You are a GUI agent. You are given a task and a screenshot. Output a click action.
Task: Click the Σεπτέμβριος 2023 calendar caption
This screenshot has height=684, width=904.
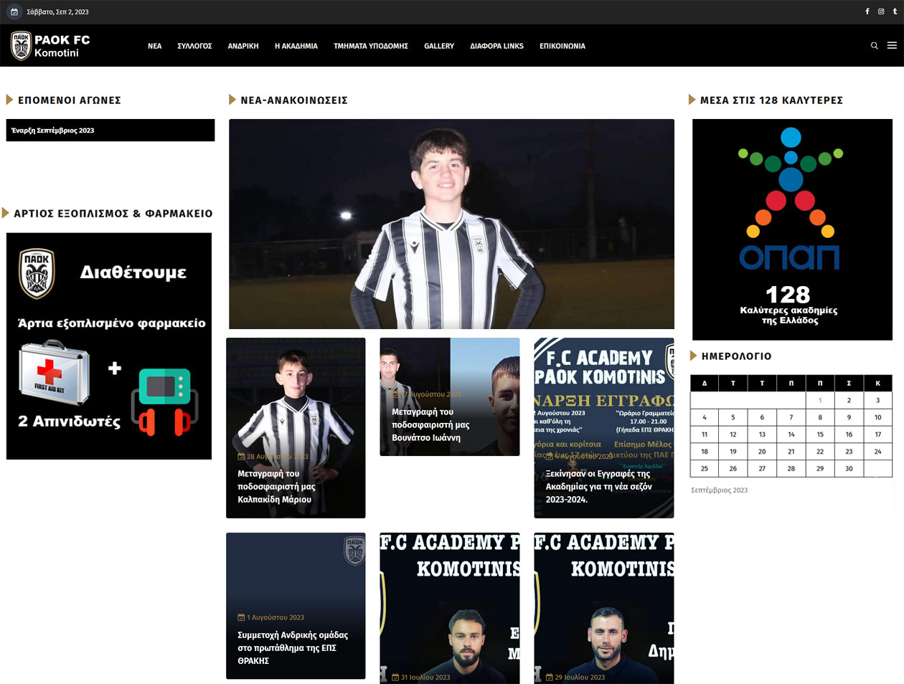click(x=719, y=490)
